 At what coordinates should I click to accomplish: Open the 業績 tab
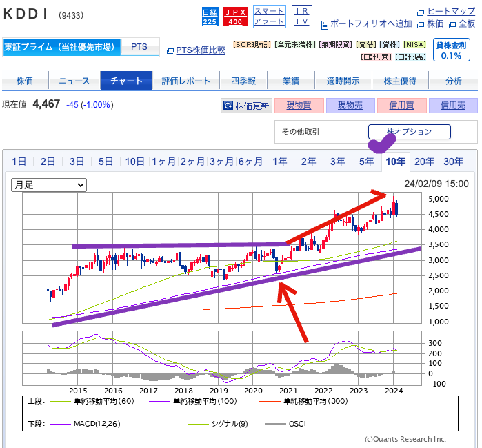(291, 81)
